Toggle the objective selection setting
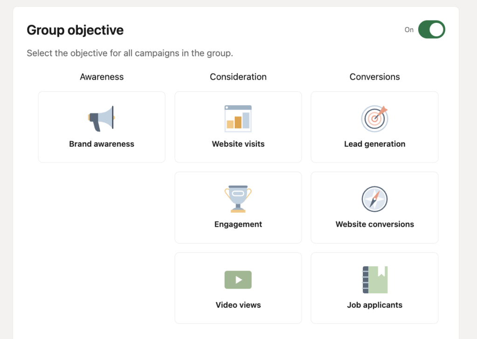Screen dimensions: 477x339 click(x=431, y=29)
